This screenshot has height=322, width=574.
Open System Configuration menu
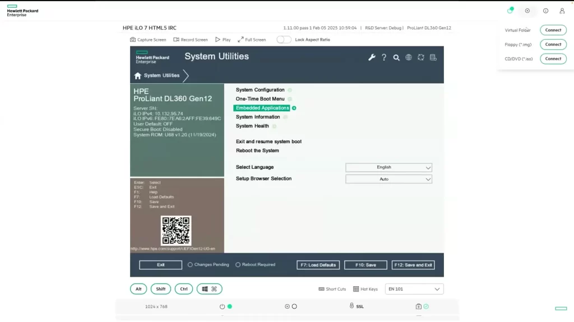coord(260,90)
